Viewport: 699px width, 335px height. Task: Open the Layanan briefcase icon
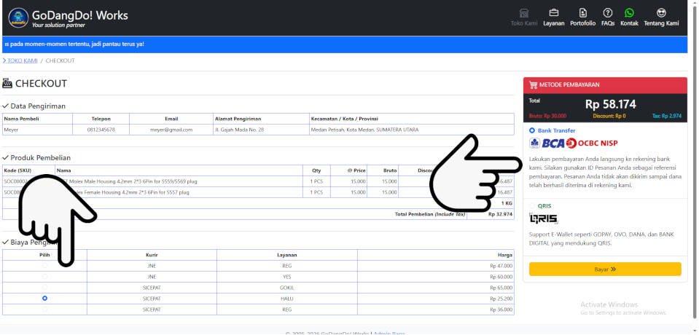(554, 13)
